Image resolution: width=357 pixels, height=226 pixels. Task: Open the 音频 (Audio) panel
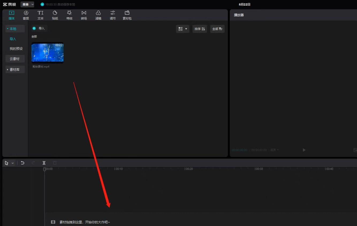pyautogui.click(x=26, y=15)
